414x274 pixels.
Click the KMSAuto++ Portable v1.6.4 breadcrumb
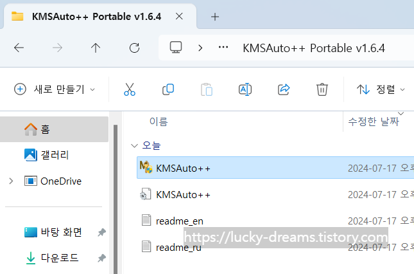(314, 48)
